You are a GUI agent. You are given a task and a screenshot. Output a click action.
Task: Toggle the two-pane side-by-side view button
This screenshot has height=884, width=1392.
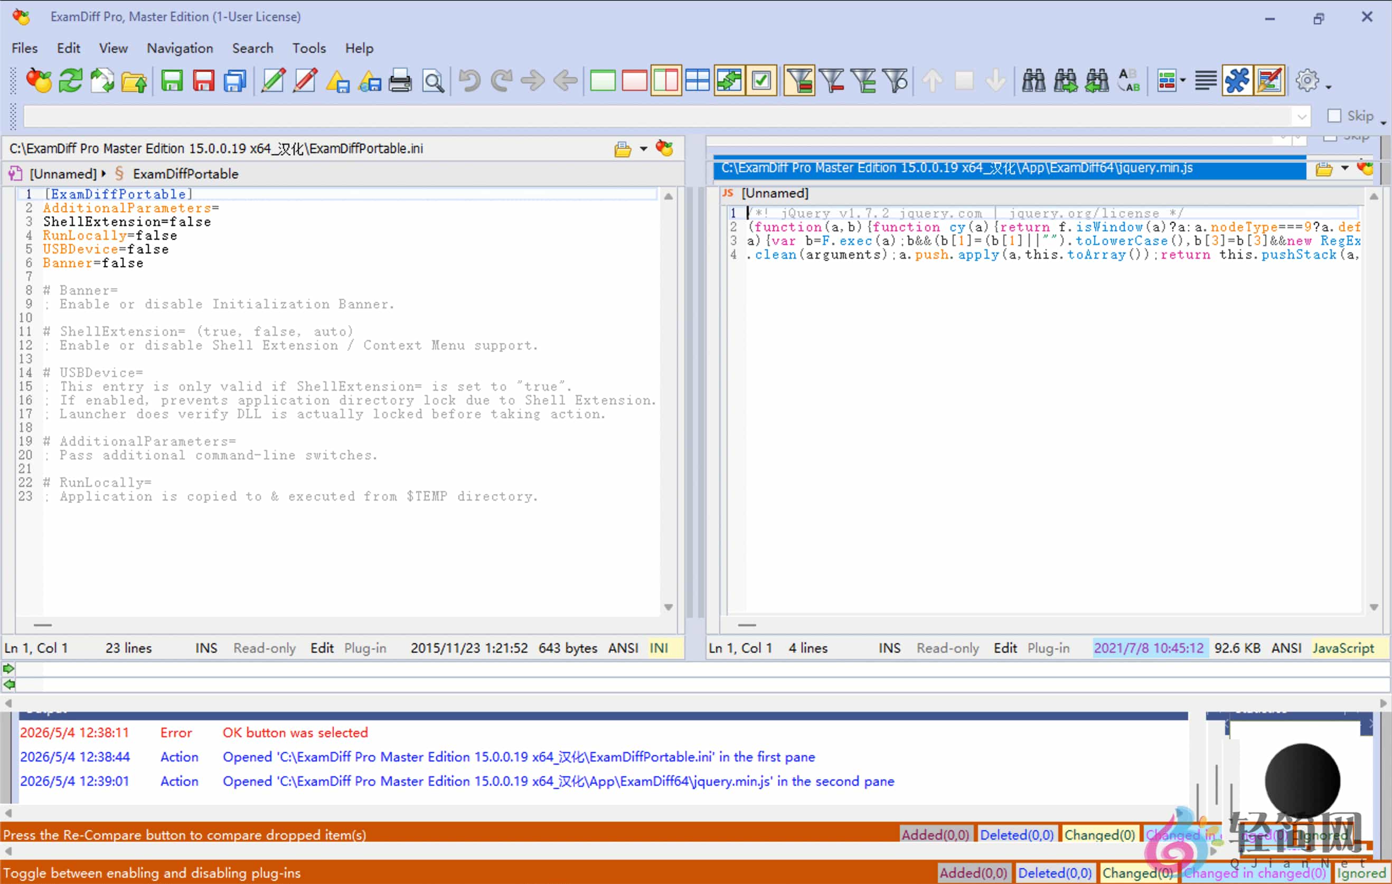666,81
